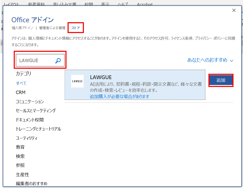Select the すべて category
This screenshot has height=189, width=243.
coord(21,83)
